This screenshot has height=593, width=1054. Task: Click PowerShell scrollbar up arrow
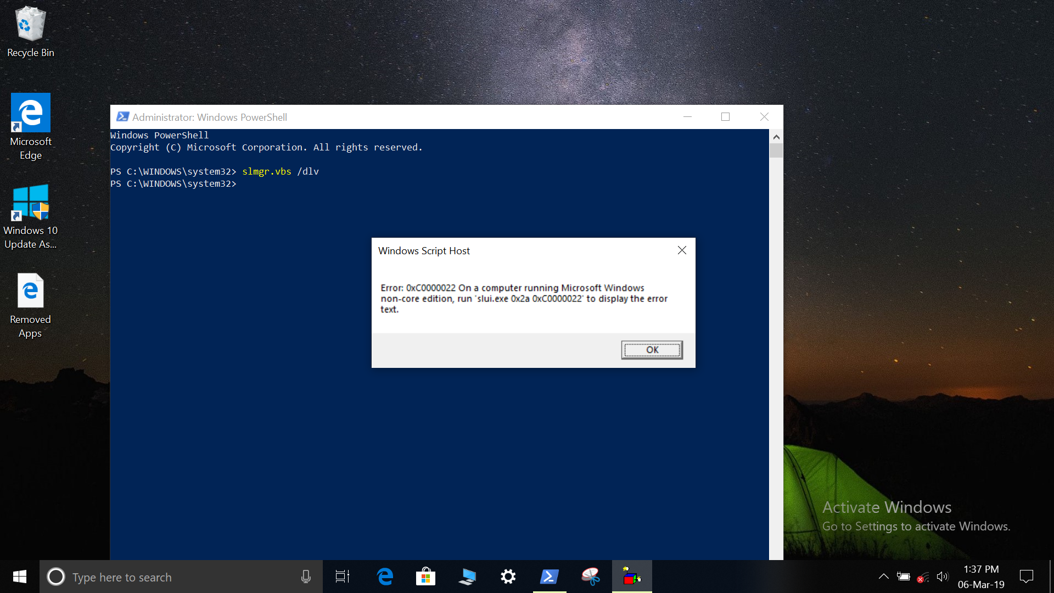coord(776,137)
